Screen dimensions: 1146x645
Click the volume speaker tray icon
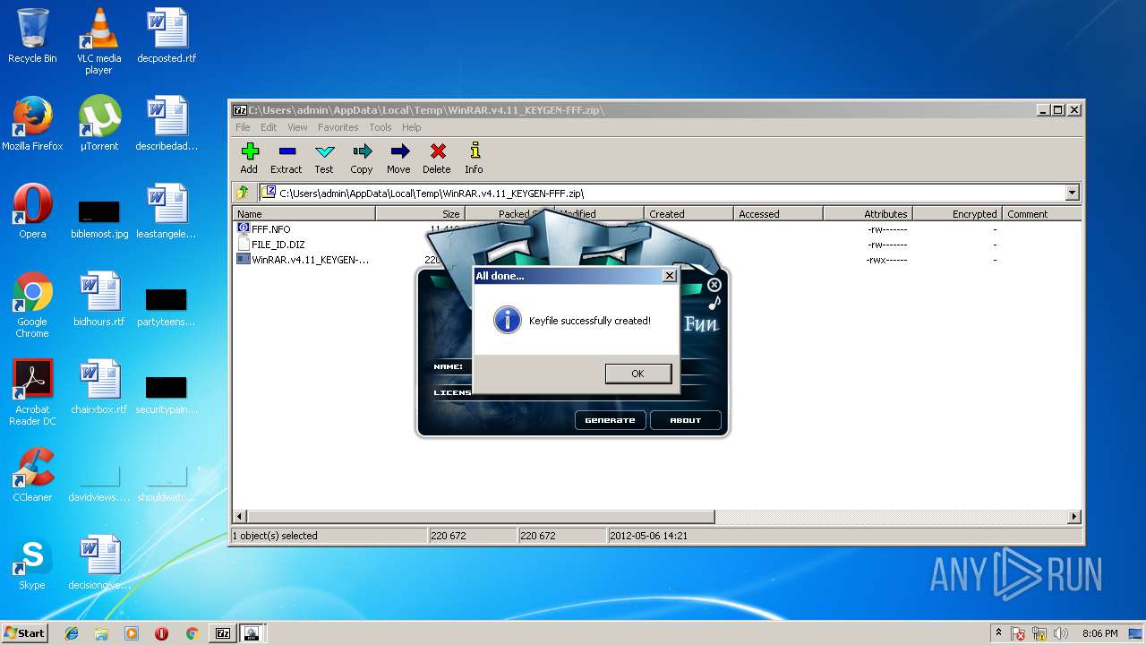(1061, 633)
